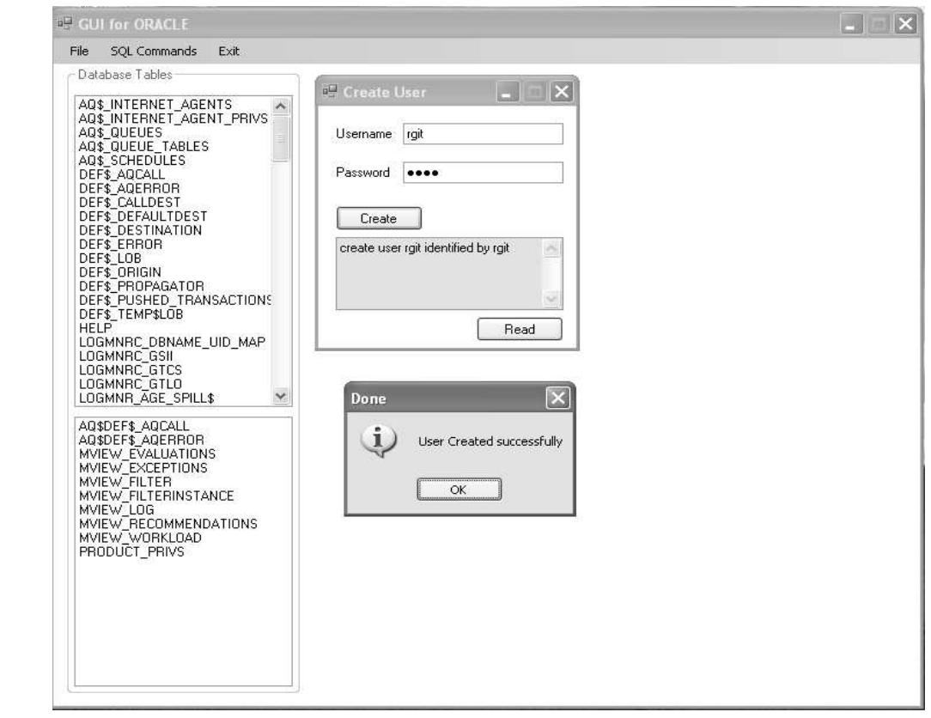Click the Create User window title icon

click(x=330, y=91)
